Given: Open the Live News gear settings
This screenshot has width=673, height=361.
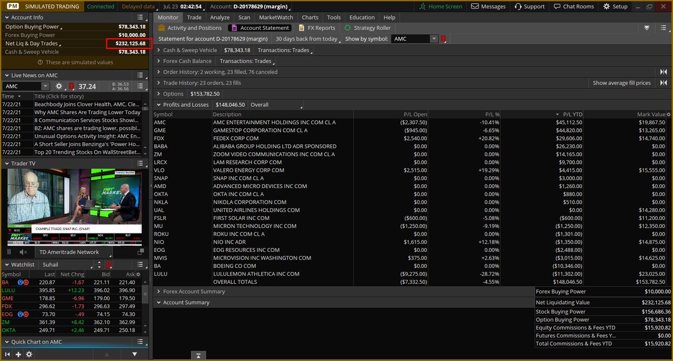Looking at the screenshot, I should point(59,86).
